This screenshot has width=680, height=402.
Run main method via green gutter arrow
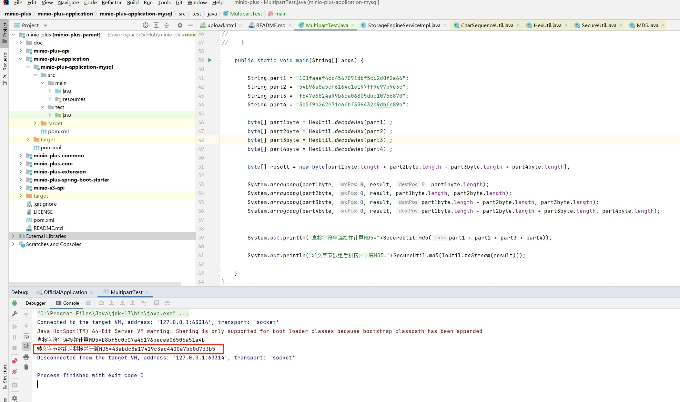click(x=210, y=60)
